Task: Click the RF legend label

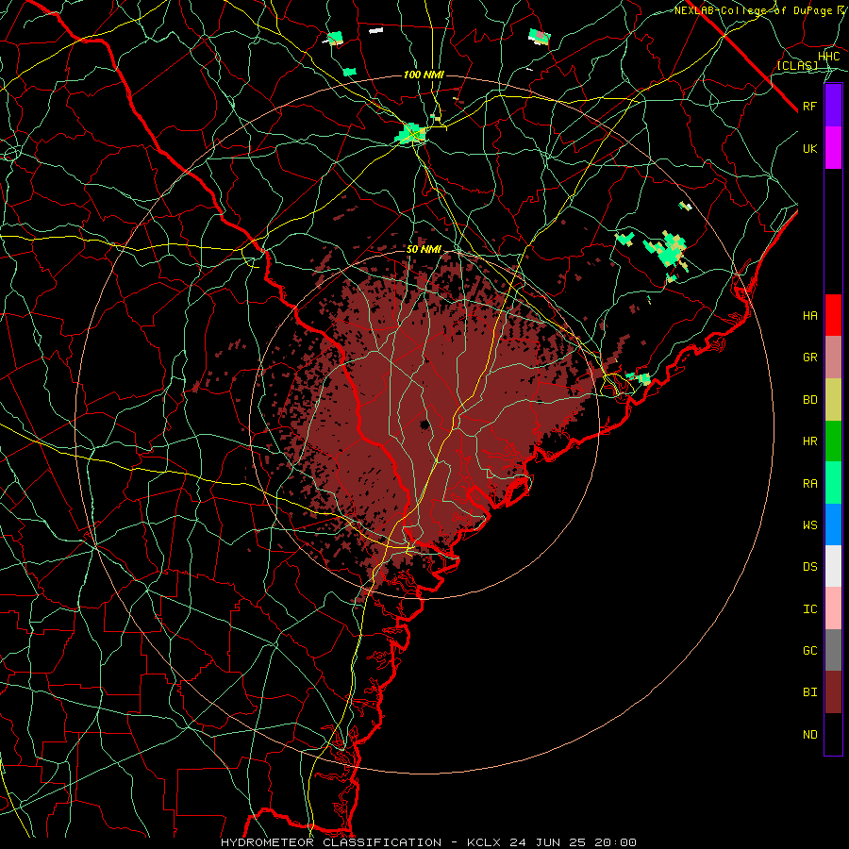Action: tap(810, 106)
